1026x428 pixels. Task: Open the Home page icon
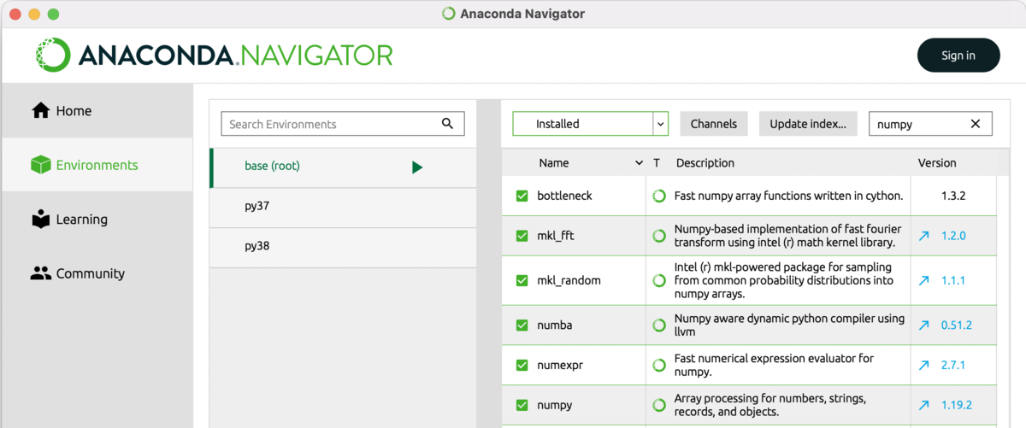click(x=41, y=111)
